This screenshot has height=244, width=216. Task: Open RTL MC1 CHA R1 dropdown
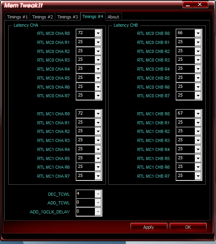coord(98,123)
